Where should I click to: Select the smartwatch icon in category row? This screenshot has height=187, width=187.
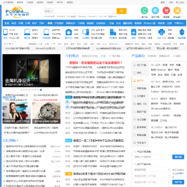tap(182, 32)
